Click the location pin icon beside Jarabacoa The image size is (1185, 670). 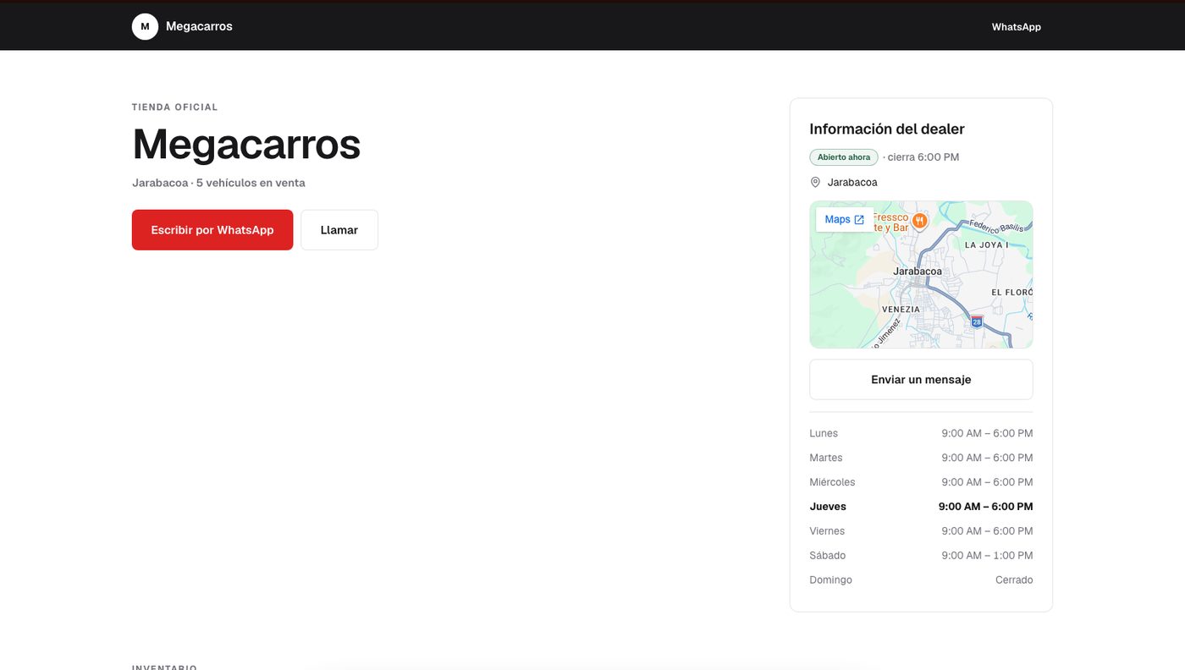[815, 182]
